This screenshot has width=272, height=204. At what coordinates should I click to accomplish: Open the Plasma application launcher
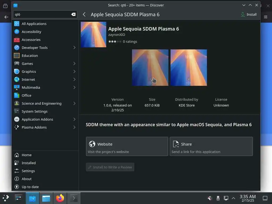coord(6,198)
